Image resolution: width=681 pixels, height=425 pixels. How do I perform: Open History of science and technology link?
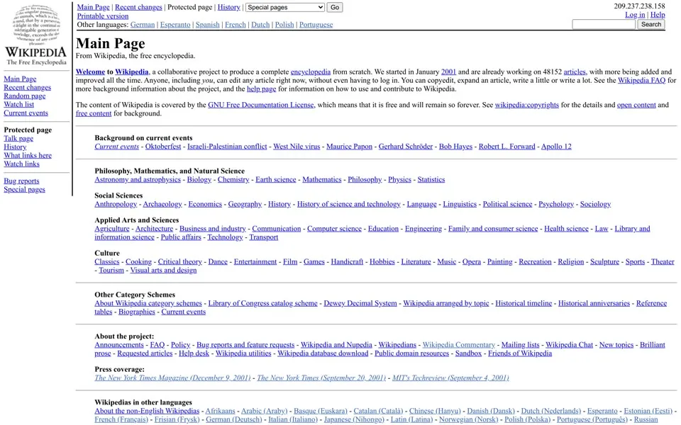tap(349, 204)
